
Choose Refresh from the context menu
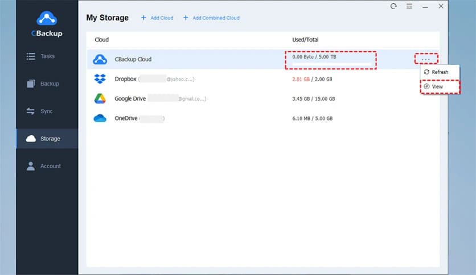click(x=440, y=72)
